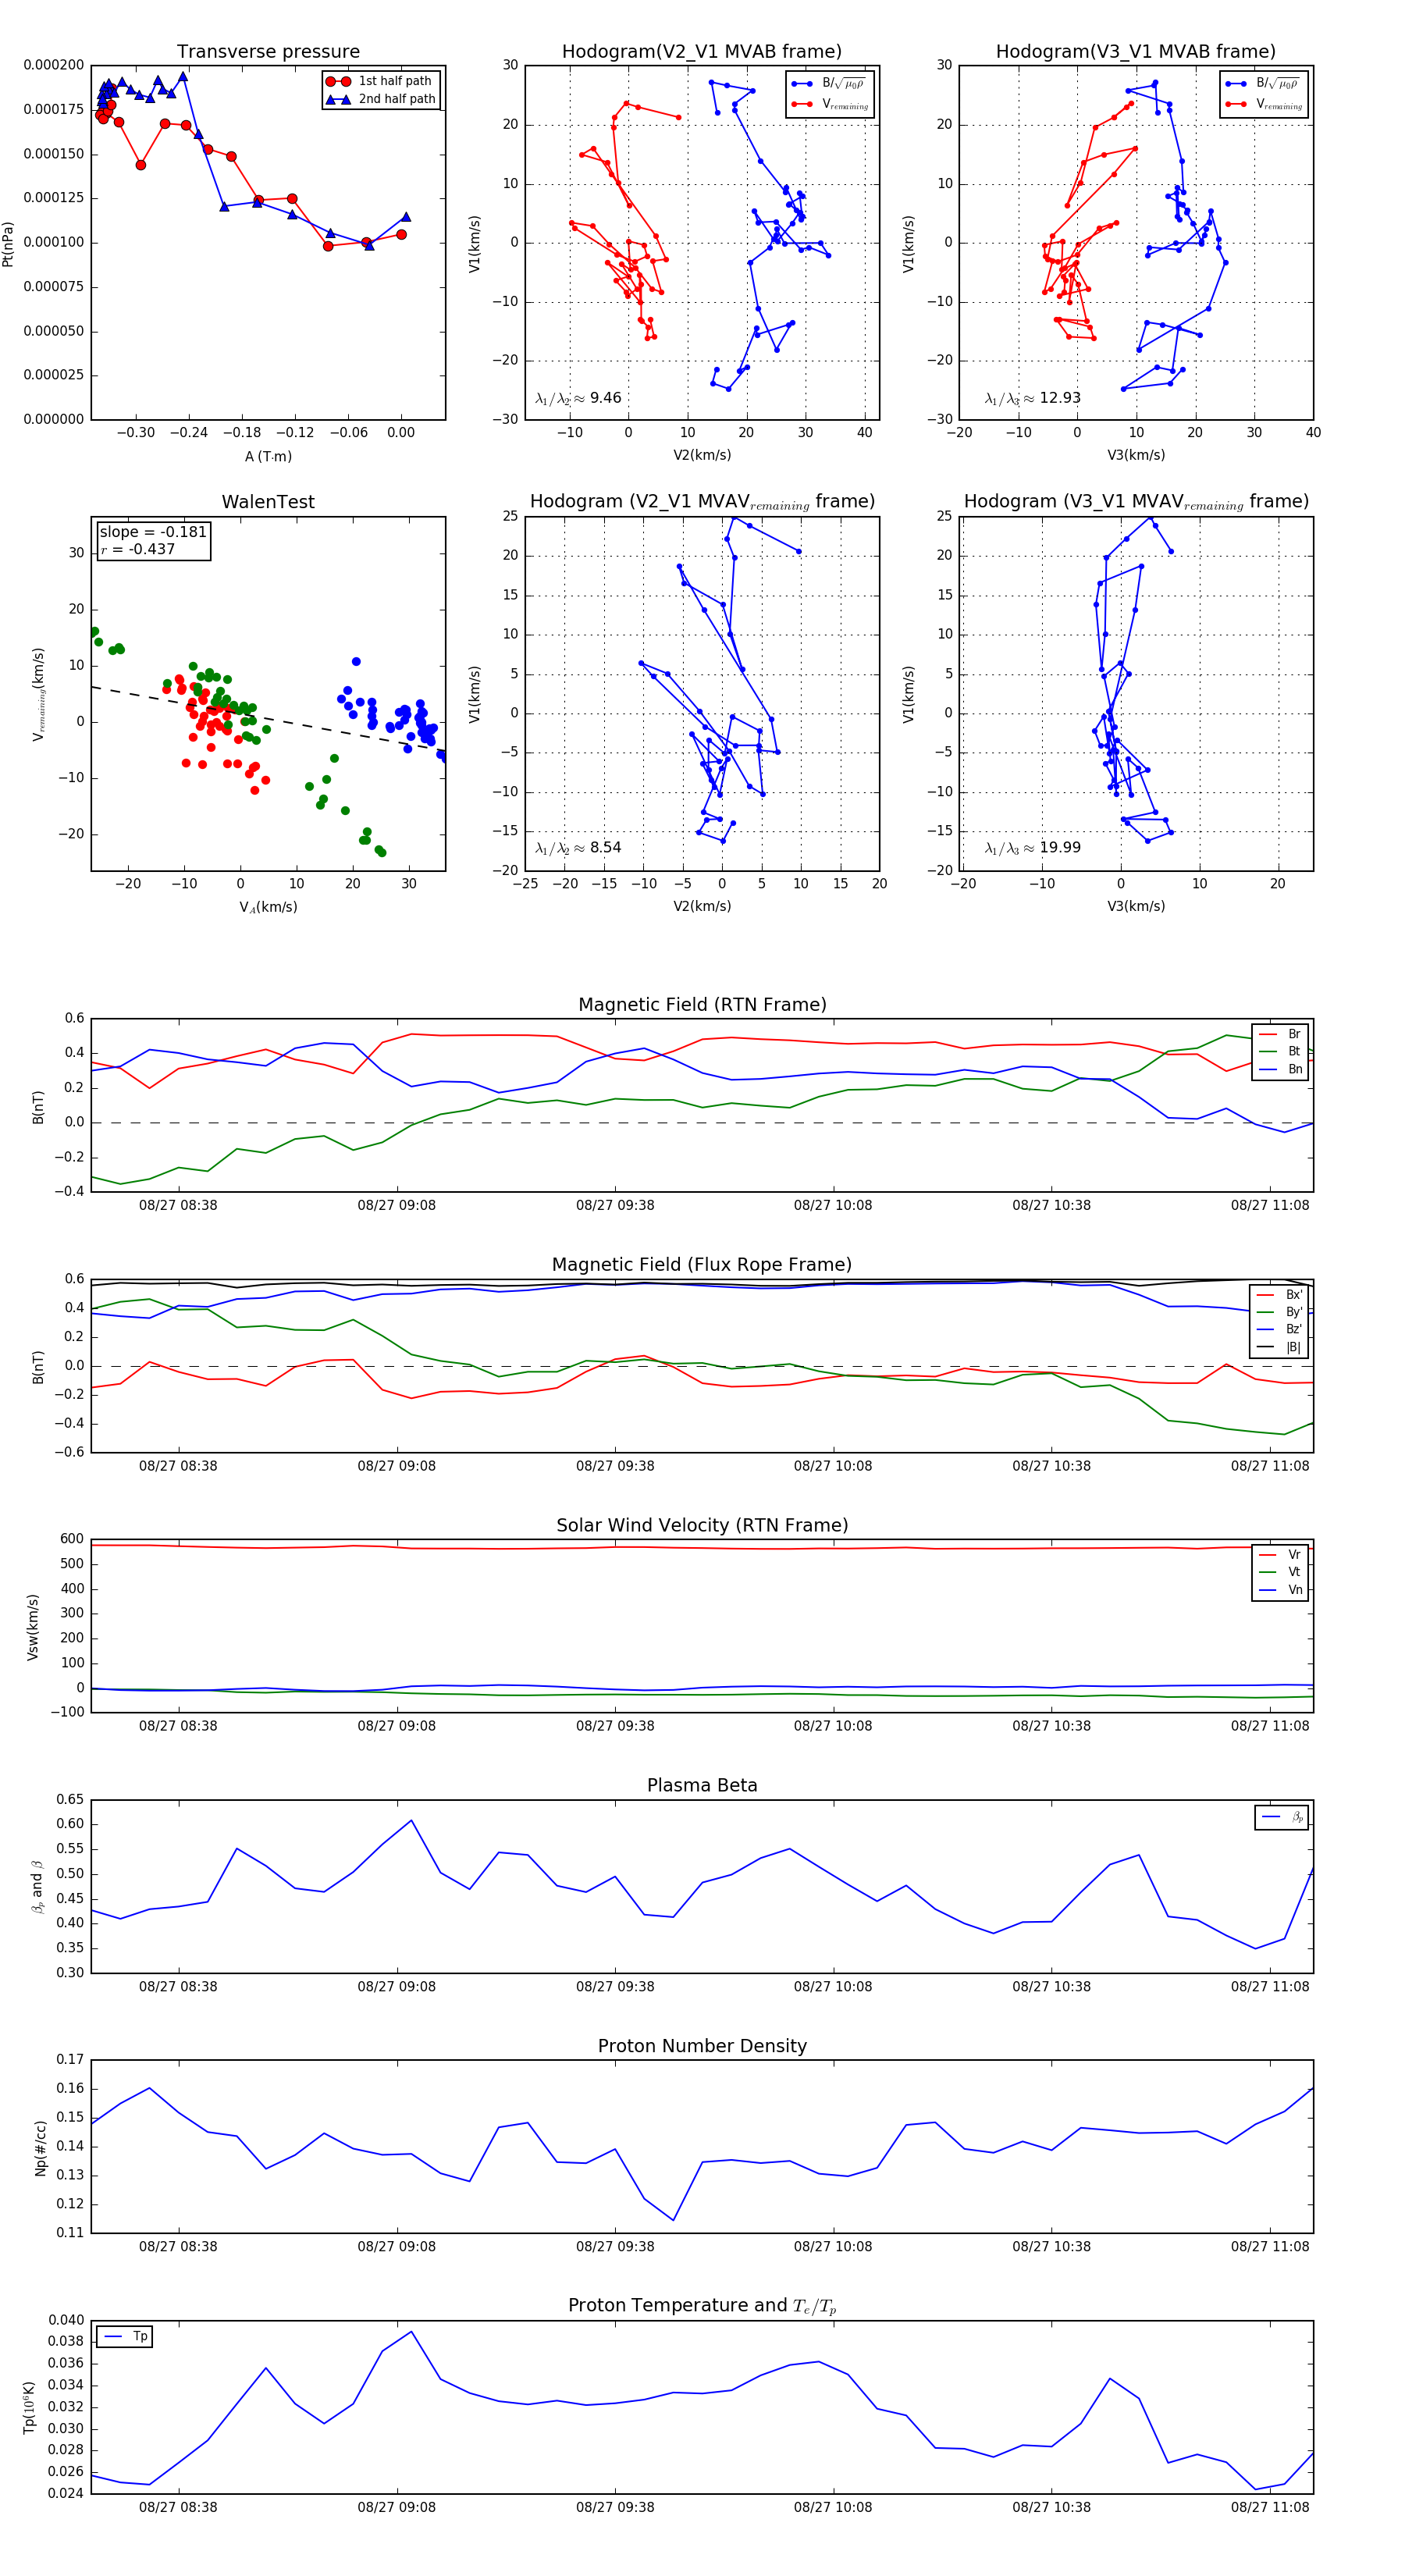This screenshot has width=1405, height=2576.
Task: Select the "Bx'" legend entry
Action: pos(1280,1294)
